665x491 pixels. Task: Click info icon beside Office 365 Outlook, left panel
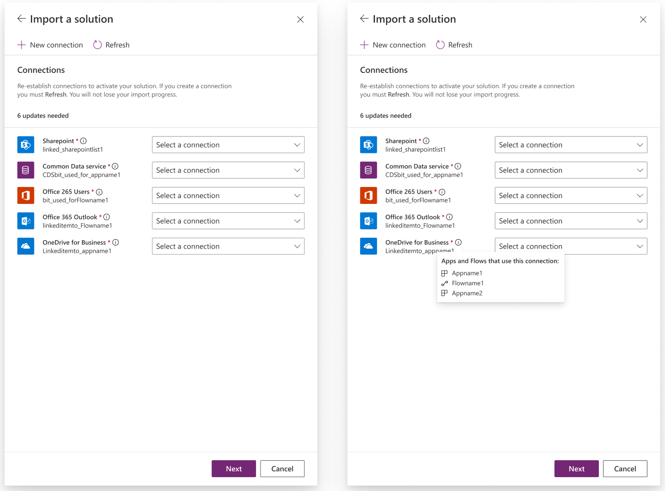click(107, 217)
